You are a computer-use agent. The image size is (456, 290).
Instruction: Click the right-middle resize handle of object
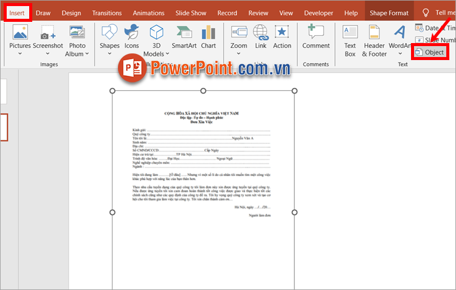pos(294,212)
